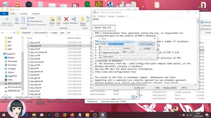The image size is (211, 118).
Task: Click the Nome column header to sort
Action: coord(30,38)
